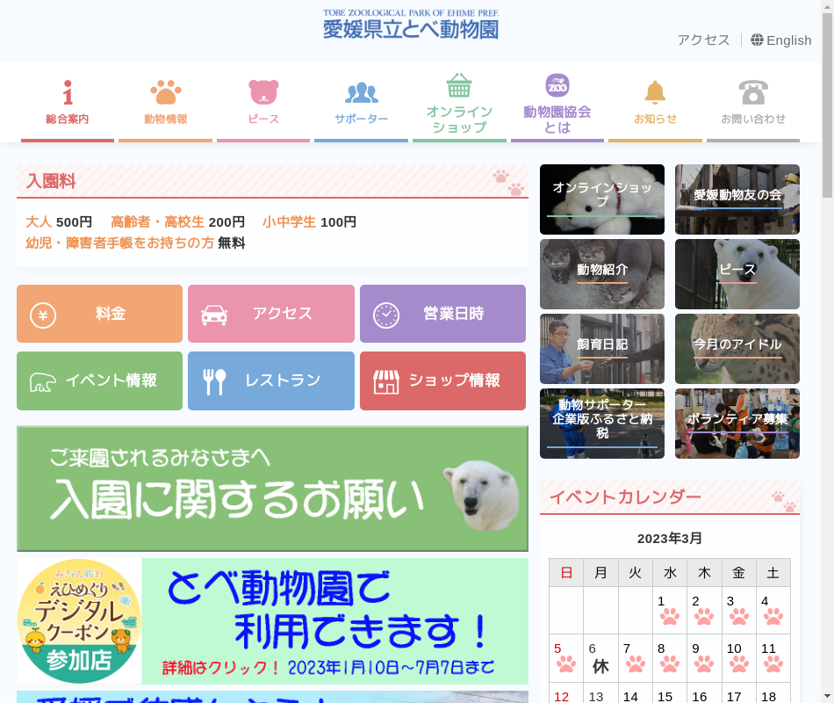Viewport: 834px width, 703px height.
Task: Open the サポーター people icon
Action: pos(361,92)
